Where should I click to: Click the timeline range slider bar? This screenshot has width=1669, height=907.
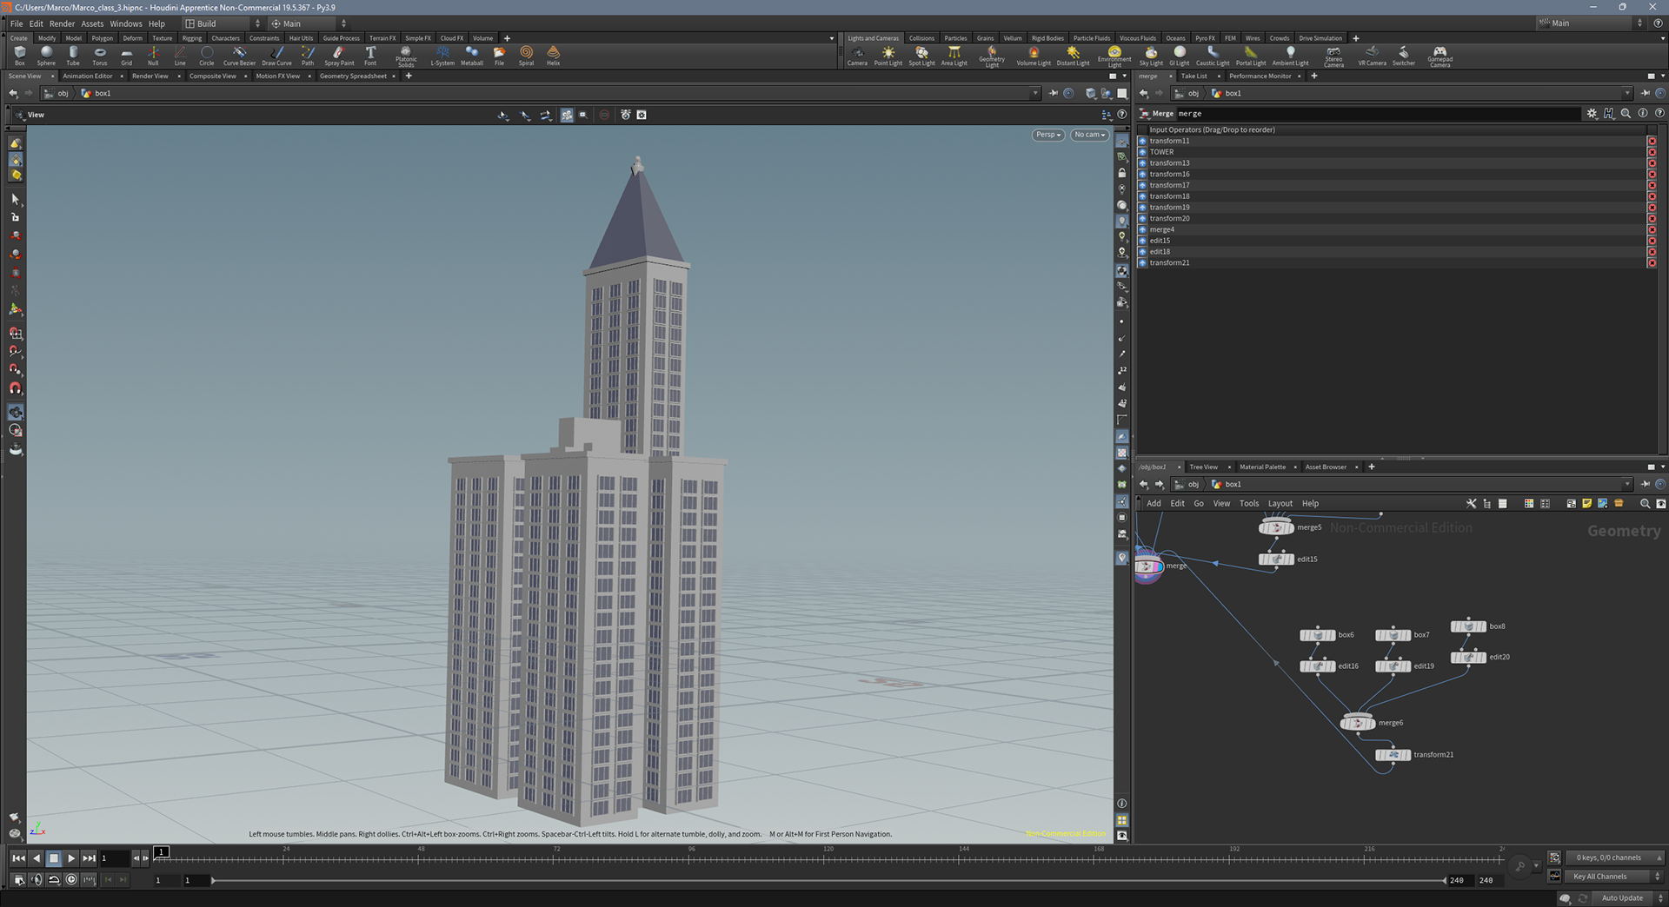[826, 880]
